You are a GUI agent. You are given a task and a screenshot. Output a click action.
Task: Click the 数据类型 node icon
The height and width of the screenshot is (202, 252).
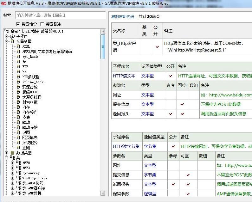[12, 153]
